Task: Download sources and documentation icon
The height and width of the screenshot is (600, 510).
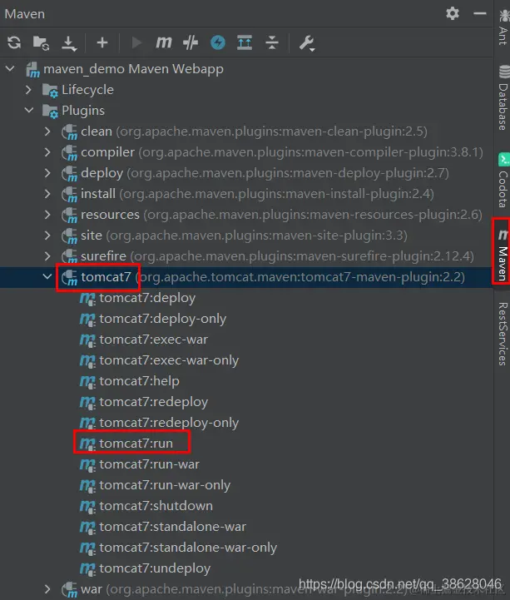Action: coord(69,43)
